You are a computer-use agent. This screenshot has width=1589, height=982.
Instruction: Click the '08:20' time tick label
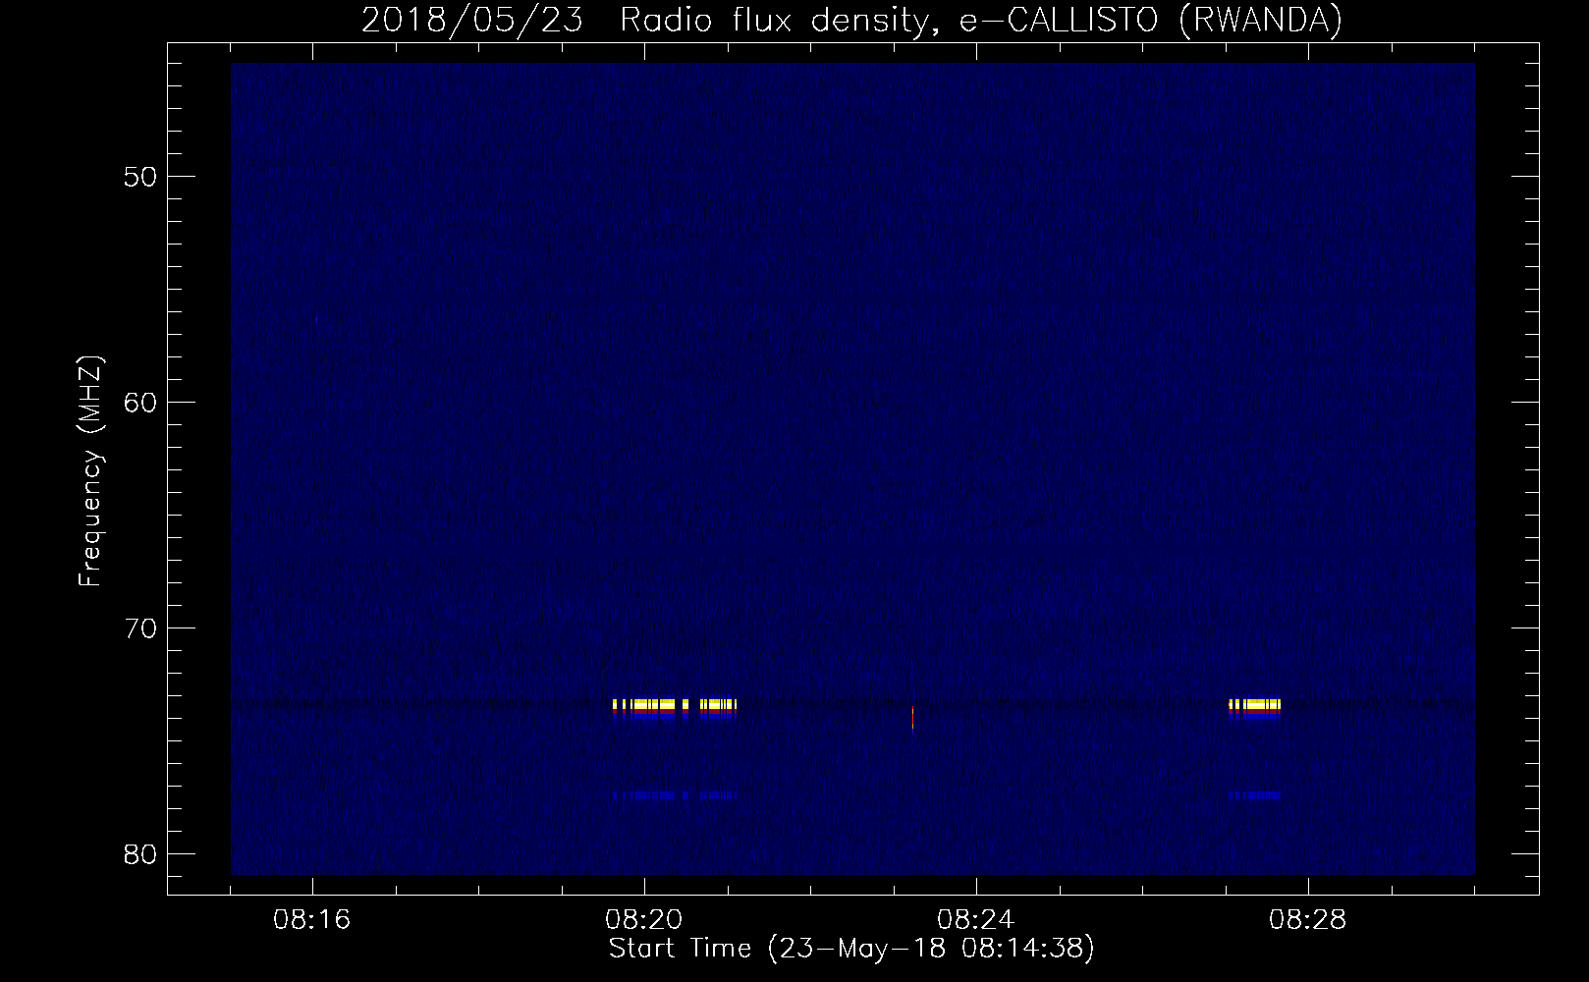(644, 921)
